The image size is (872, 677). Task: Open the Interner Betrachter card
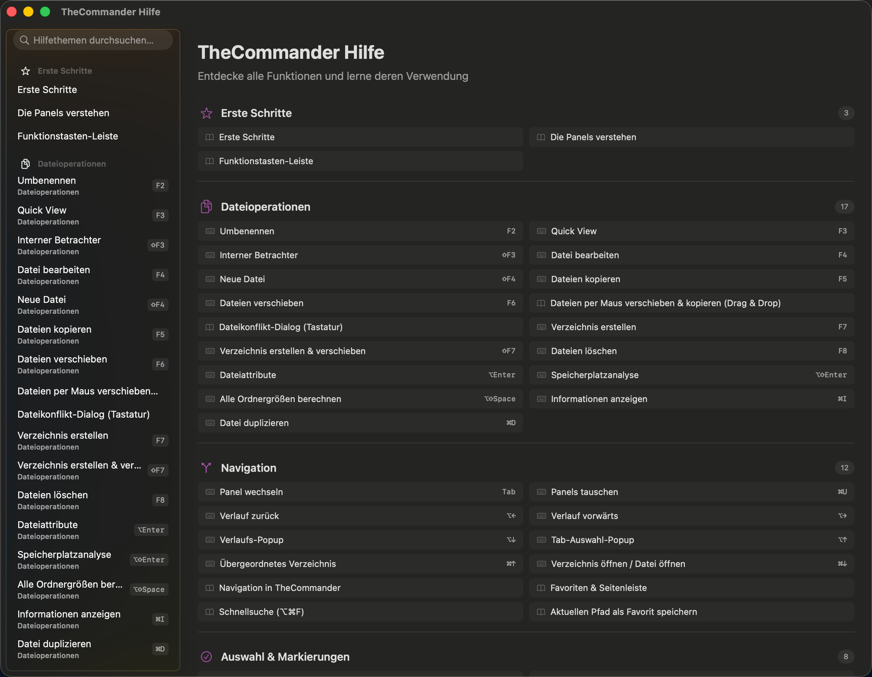pyautogui.click(x=360, y=255)
